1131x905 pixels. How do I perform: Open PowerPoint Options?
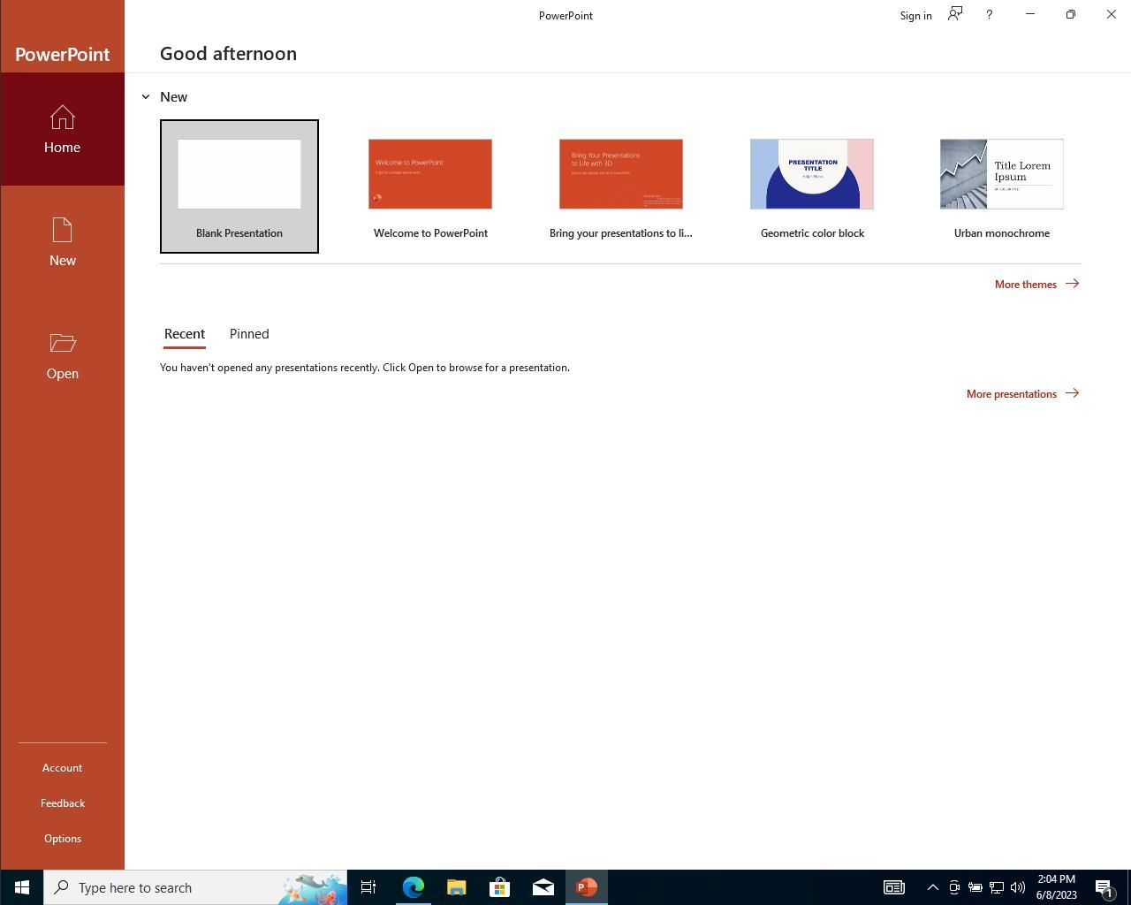tap(62, 839)
